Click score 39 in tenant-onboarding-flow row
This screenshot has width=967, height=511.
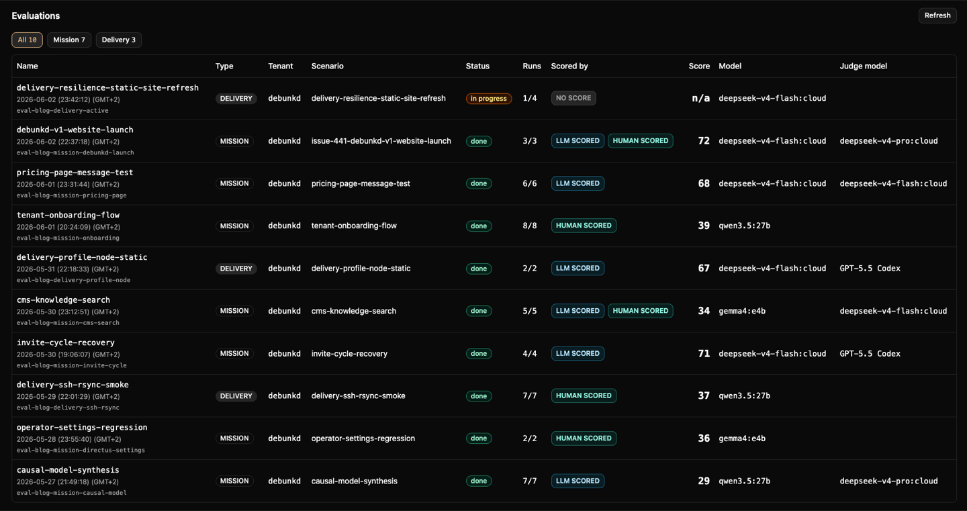tap(704, 226)
